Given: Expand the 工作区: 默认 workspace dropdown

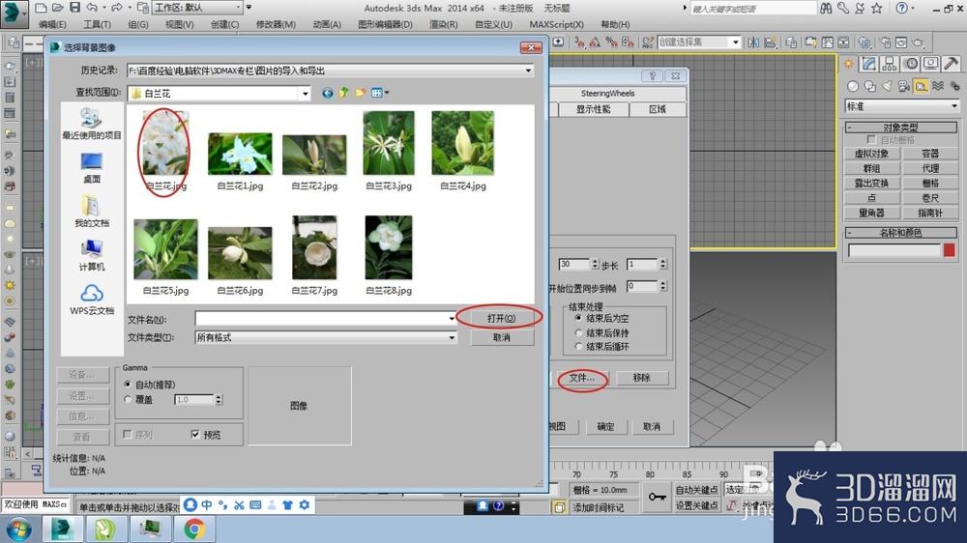Looking at the screenshot, I should tap(239, 8).
